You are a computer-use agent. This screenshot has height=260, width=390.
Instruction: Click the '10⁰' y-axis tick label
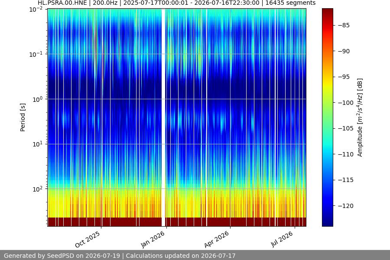(38, 100)
